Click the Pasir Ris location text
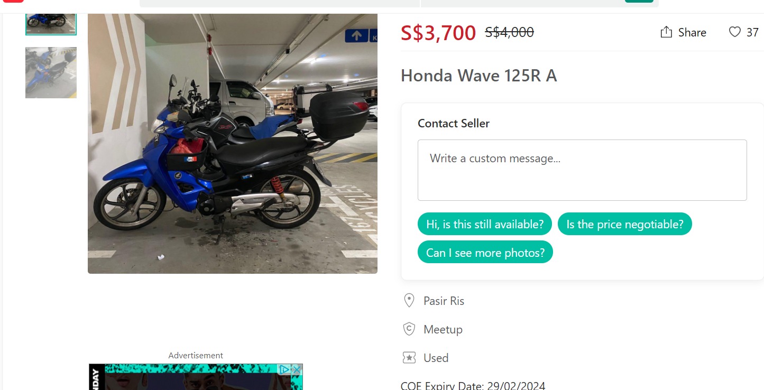This screenshot has width=764, height=390. (444, 301)
